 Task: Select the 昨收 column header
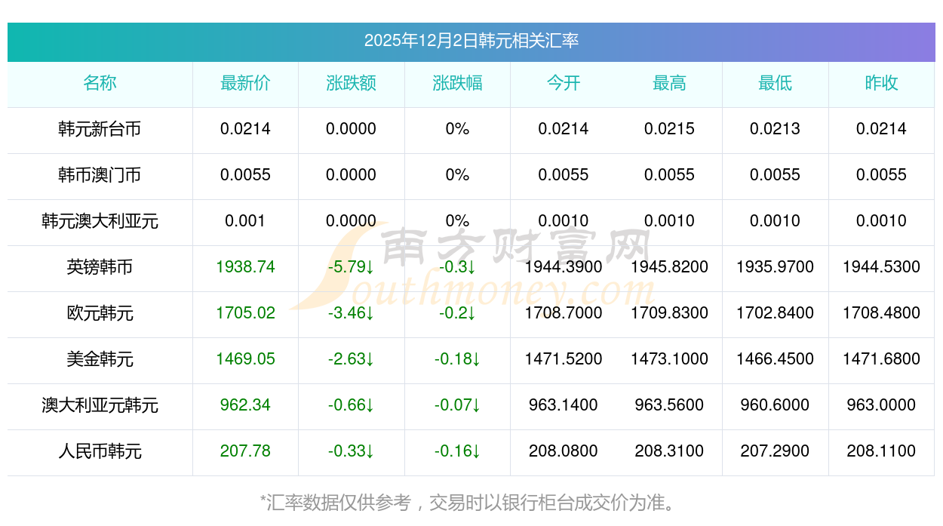click(881, 83)
